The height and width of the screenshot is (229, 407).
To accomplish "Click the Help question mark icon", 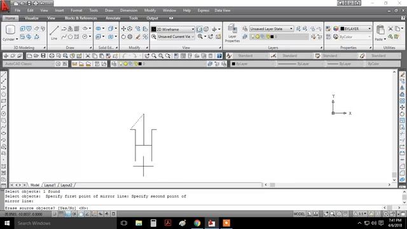I will [x=219, y=56].
